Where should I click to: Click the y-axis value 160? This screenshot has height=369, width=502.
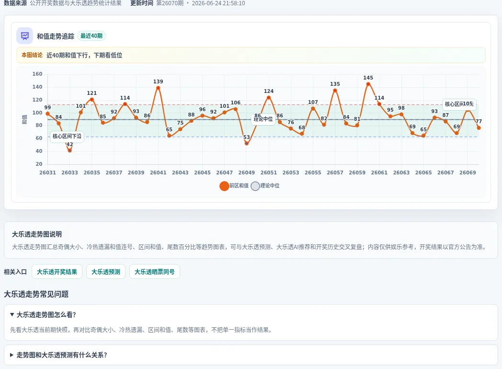[x=37, y=74]
